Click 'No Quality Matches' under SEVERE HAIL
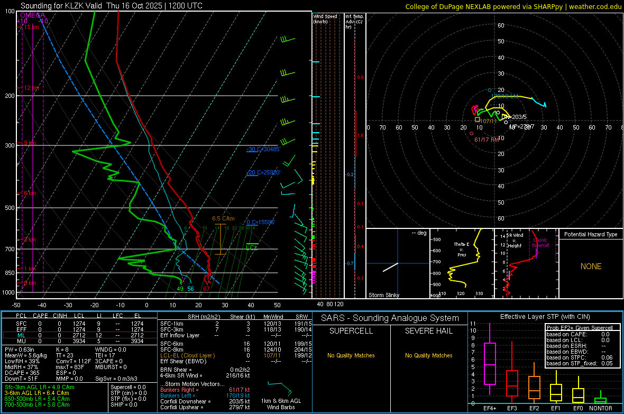 (428, 355)
